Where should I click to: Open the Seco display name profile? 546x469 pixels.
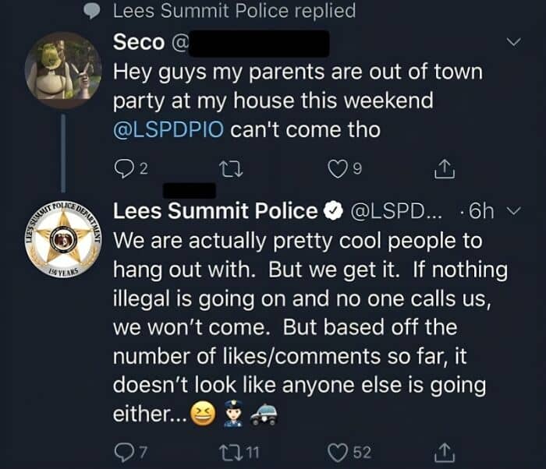click(x=138, y=43)
